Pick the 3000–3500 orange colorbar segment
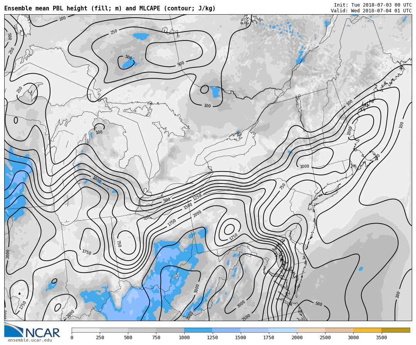 (x=367, y=330)
